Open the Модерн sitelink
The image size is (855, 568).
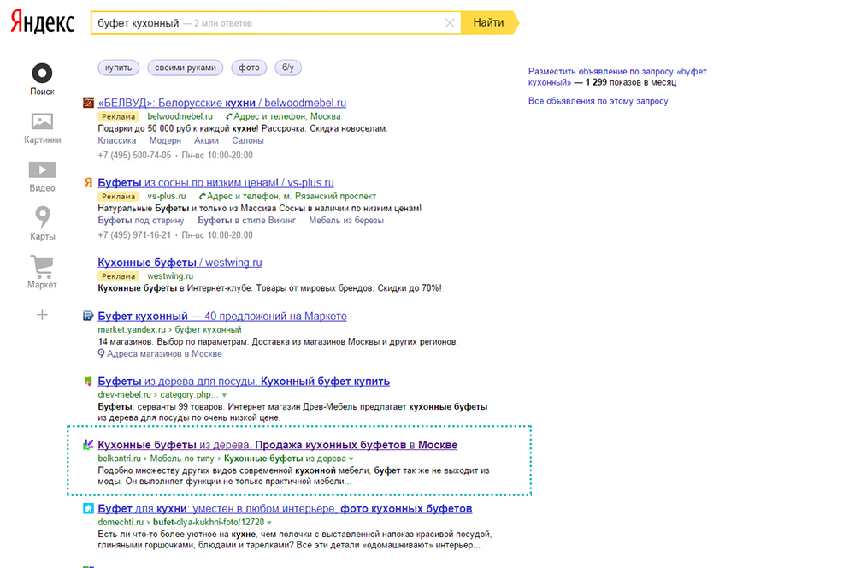click(x=165, y=140)
